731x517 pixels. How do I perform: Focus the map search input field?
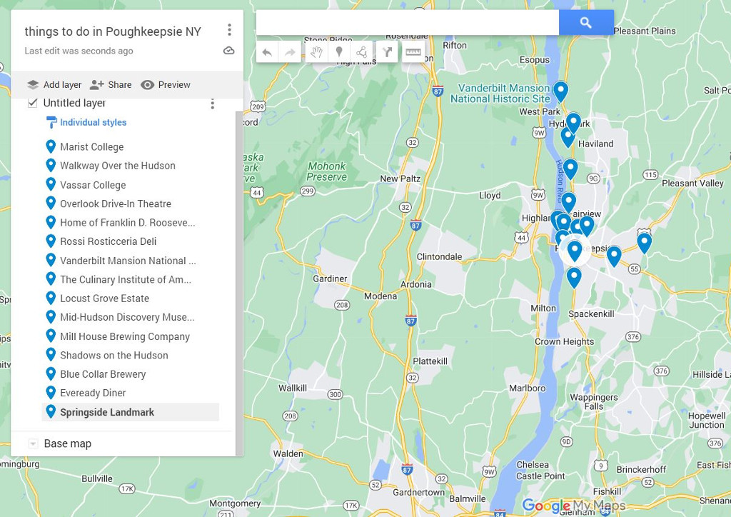(x=408, y=22)
